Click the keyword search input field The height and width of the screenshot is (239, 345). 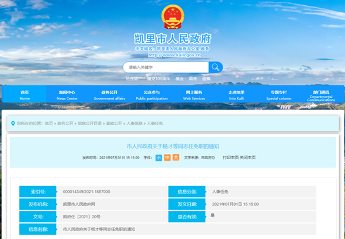pyautogui.click(x=166, y=67)
